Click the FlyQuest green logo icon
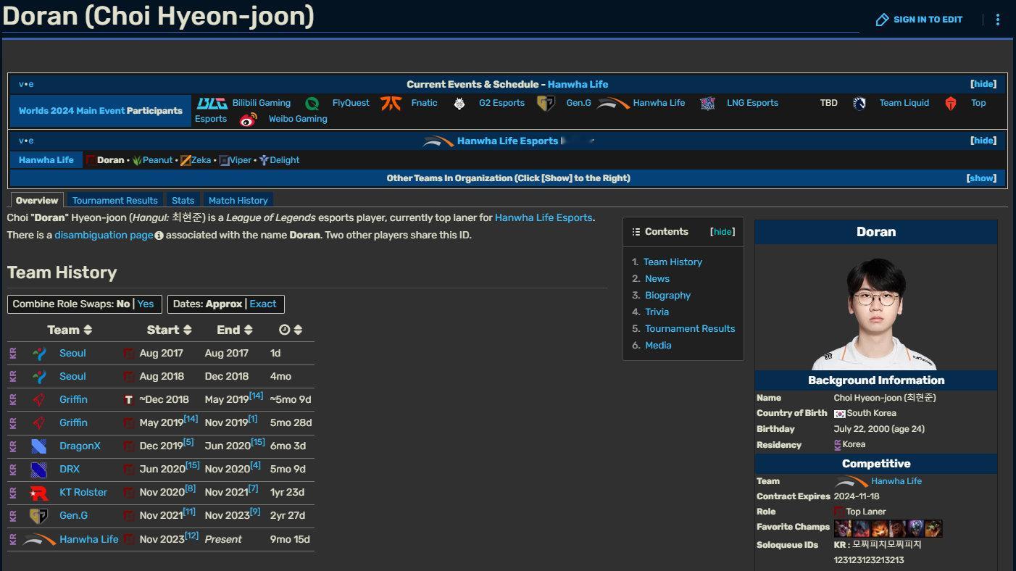 312,104
